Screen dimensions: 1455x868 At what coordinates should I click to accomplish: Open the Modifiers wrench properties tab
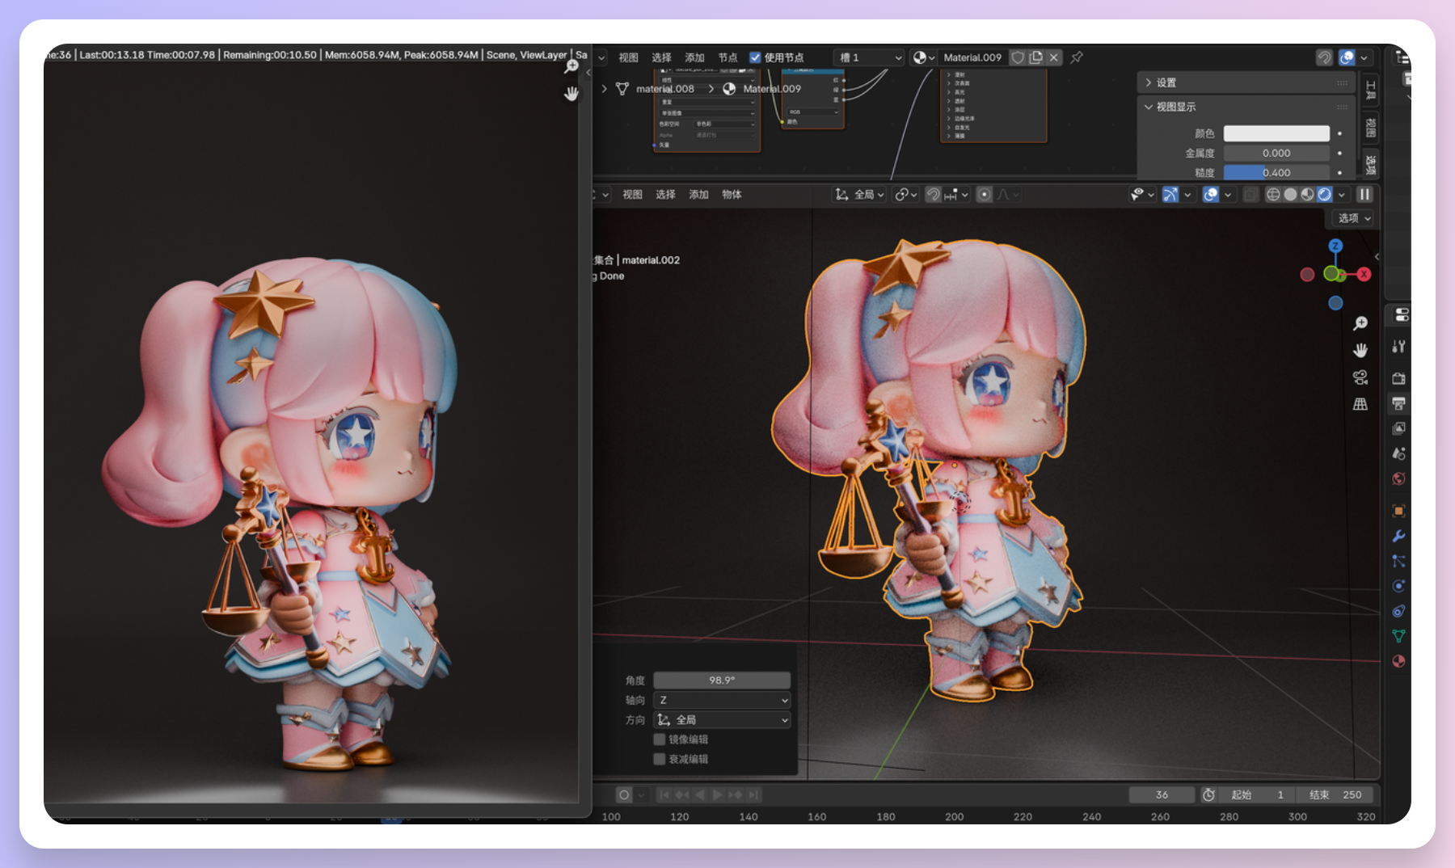tap(1398, 536)
